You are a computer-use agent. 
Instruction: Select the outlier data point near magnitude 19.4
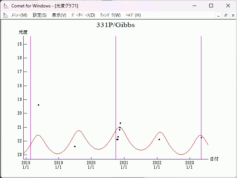click(x=39, y=105)
